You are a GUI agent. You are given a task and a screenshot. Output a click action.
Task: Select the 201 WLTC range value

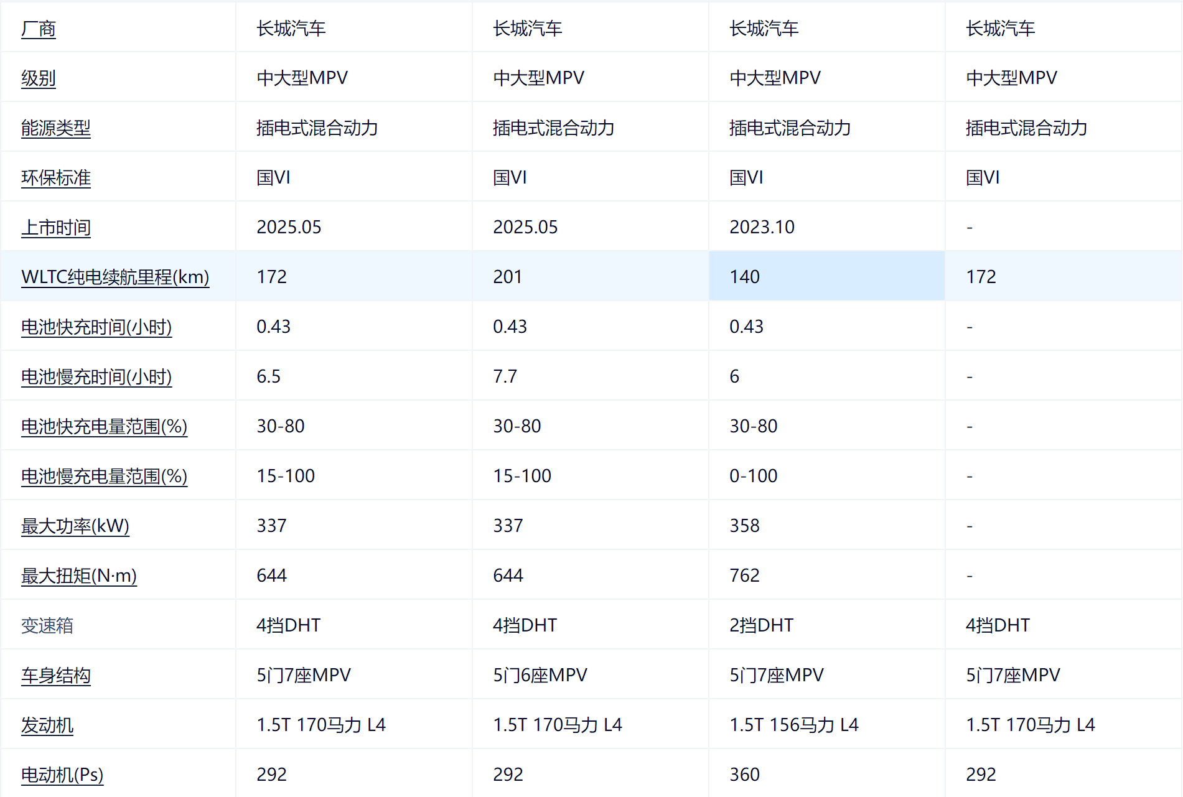(508, 277)
